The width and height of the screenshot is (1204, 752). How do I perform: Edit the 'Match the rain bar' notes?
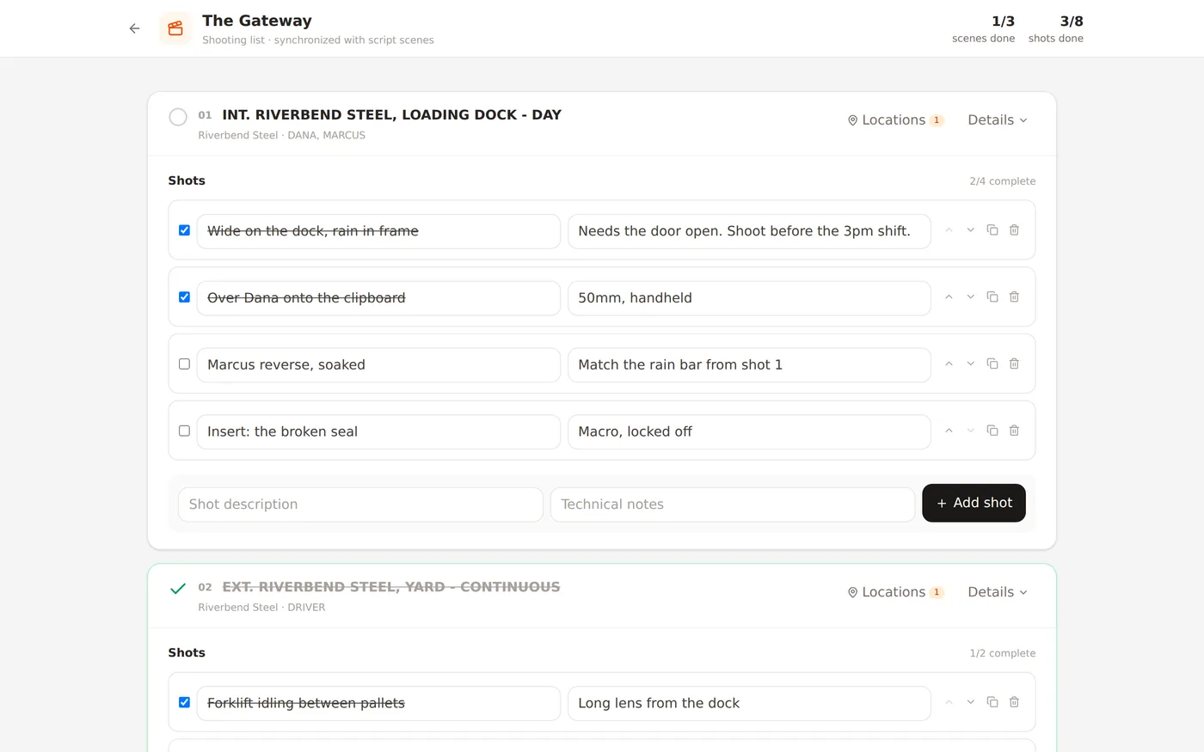[x=749, y=365]
